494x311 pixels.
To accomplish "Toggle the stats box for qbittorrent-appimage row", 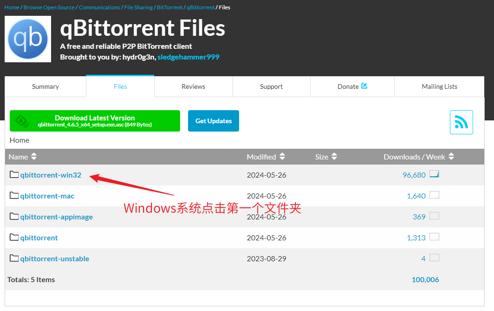I will click(434, 216).
